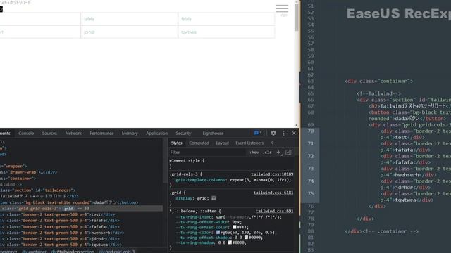451x253 pixels.
Task: Select DOM row for the dadaボタン button
Action: [81, 202]
